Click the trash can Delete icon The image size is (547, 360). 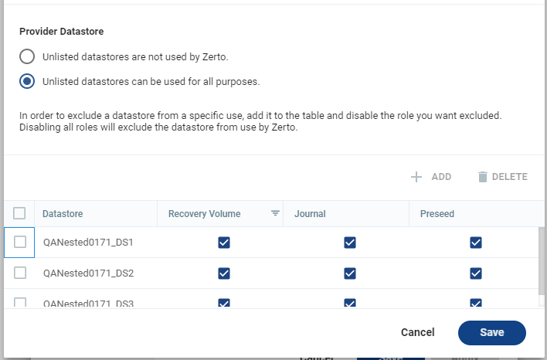pos(483,177)
